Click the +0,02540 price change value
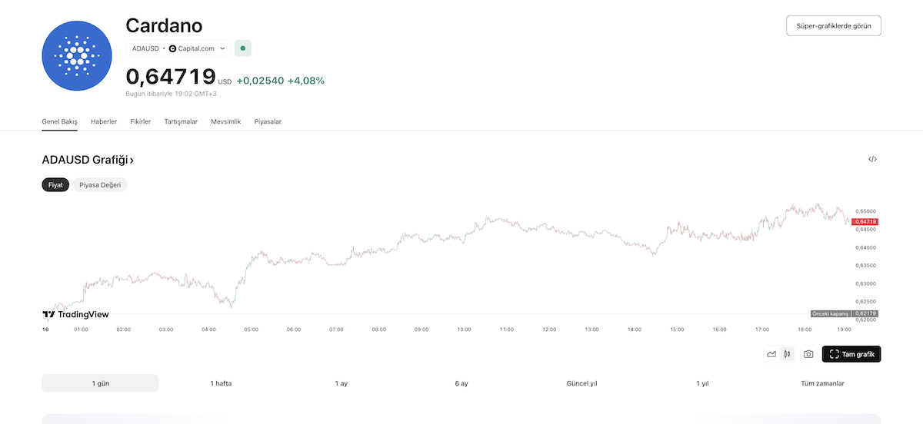Viewport: 923px width, 424px height. [x=260, y=80]
